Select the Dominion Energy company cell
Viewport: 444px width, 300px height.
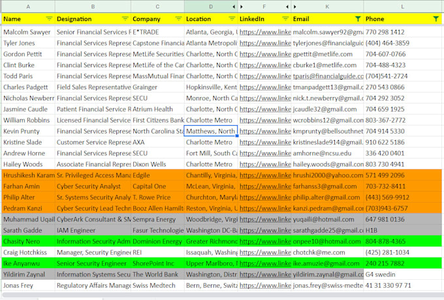(x=157, y=241)
